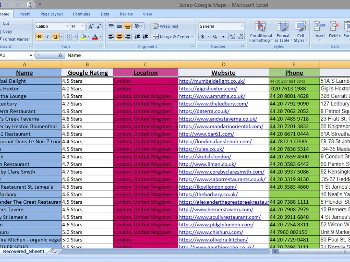Open the Name Box dropdown arrow

(31, 55)
